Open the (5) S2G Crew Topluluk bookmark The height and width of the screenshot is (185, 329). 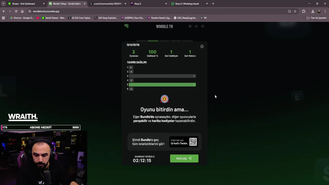pyautogui.click(x=80, y=18)
